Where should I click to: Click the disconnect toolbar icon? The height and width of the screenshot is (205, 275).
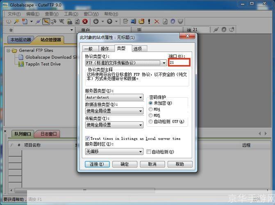pos(61,21)
